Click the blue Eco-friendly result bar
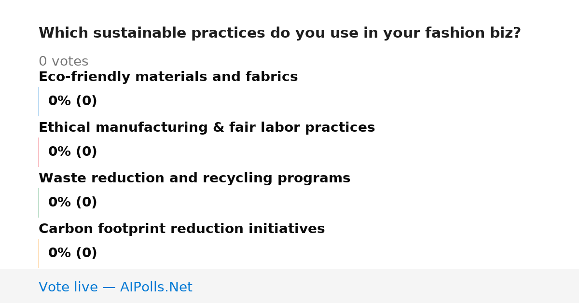 39,101
